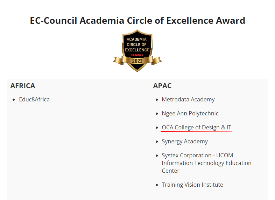Click the Academia Circle of Excellence shield badge
Screen dimensions: 275x200
point(137,50)
